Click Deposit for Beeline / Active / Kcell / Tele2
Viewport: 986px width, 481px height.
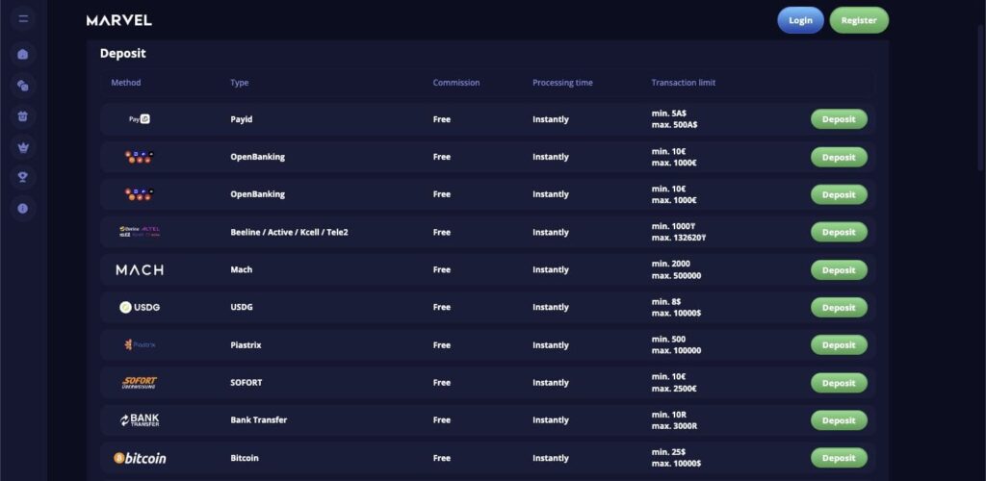[839, 232]
